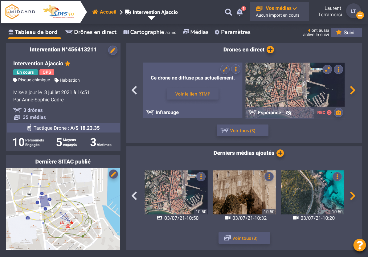Open options for the 03/07/21-10:32 media
This screenshot has height=257, width=368.
(x=269, y=177)
